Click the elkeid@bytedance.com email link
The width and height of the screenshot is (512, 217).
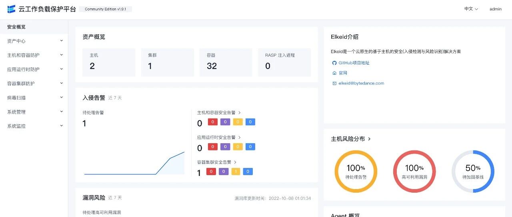pos(361,83)
